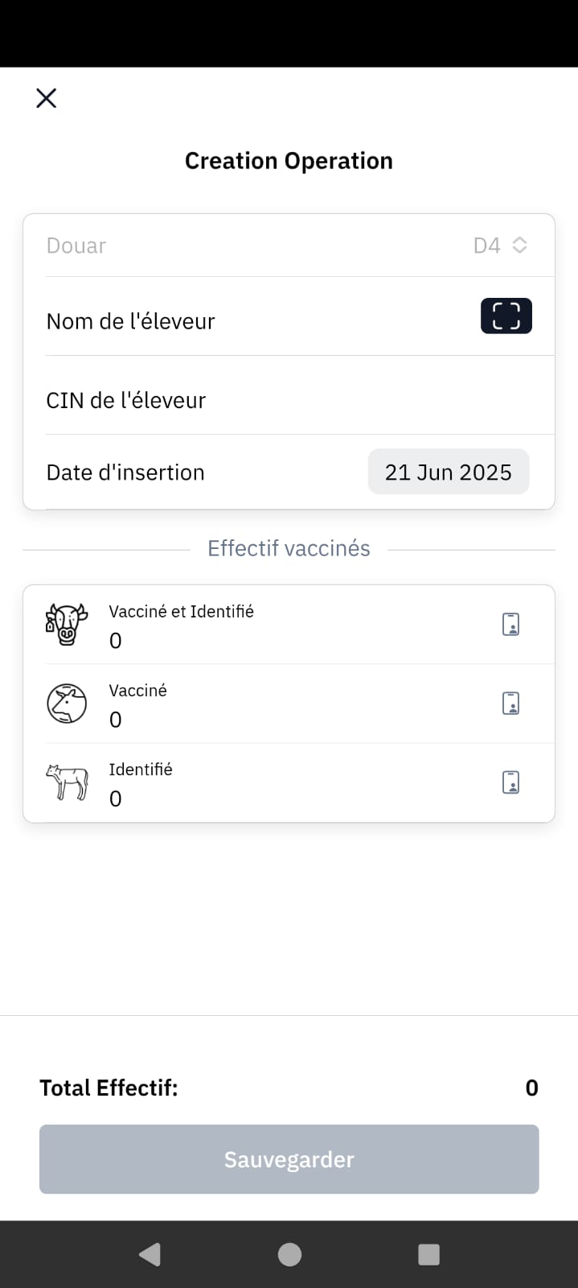Tap the device icon in Vacciné row
This screenshot has width=578, height=1288.
(x=510, y=703)
